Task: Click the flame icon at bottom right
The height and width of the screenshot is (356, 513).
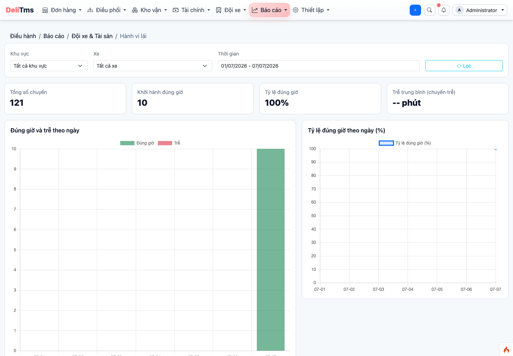Action: click(506, 350)
